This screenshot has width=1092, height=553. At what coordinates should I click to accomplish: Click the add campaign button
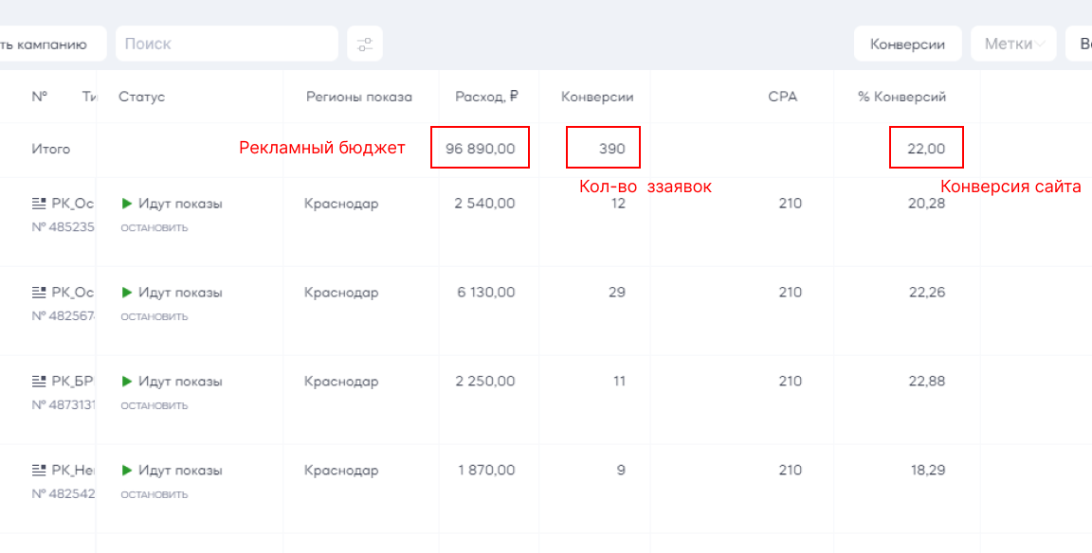[x=49, y=44]
